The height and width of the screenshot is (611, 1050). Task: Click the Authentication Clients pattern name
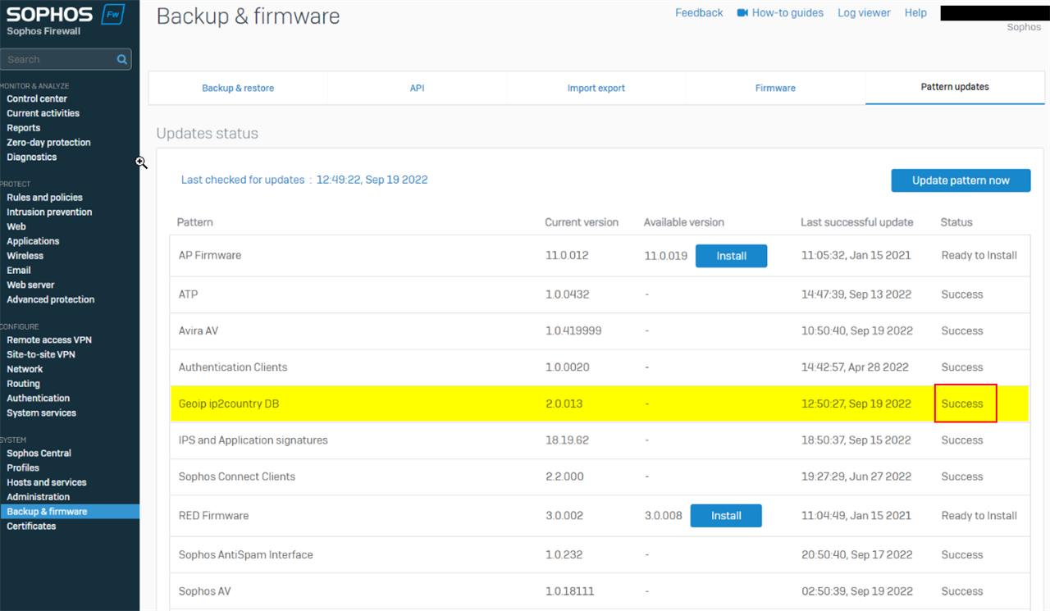(233, 367)
